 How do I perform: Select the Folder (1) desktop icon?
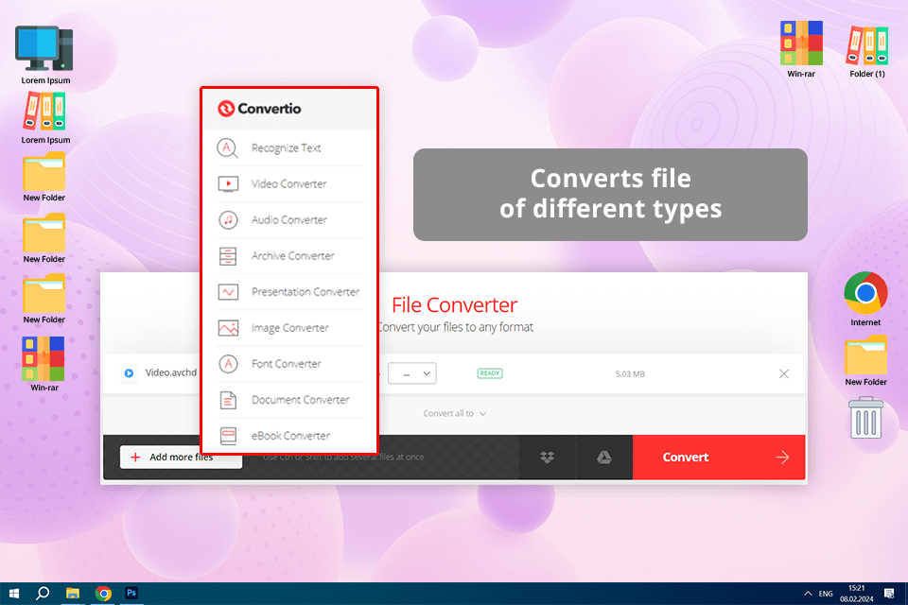(x=867, y=51)
